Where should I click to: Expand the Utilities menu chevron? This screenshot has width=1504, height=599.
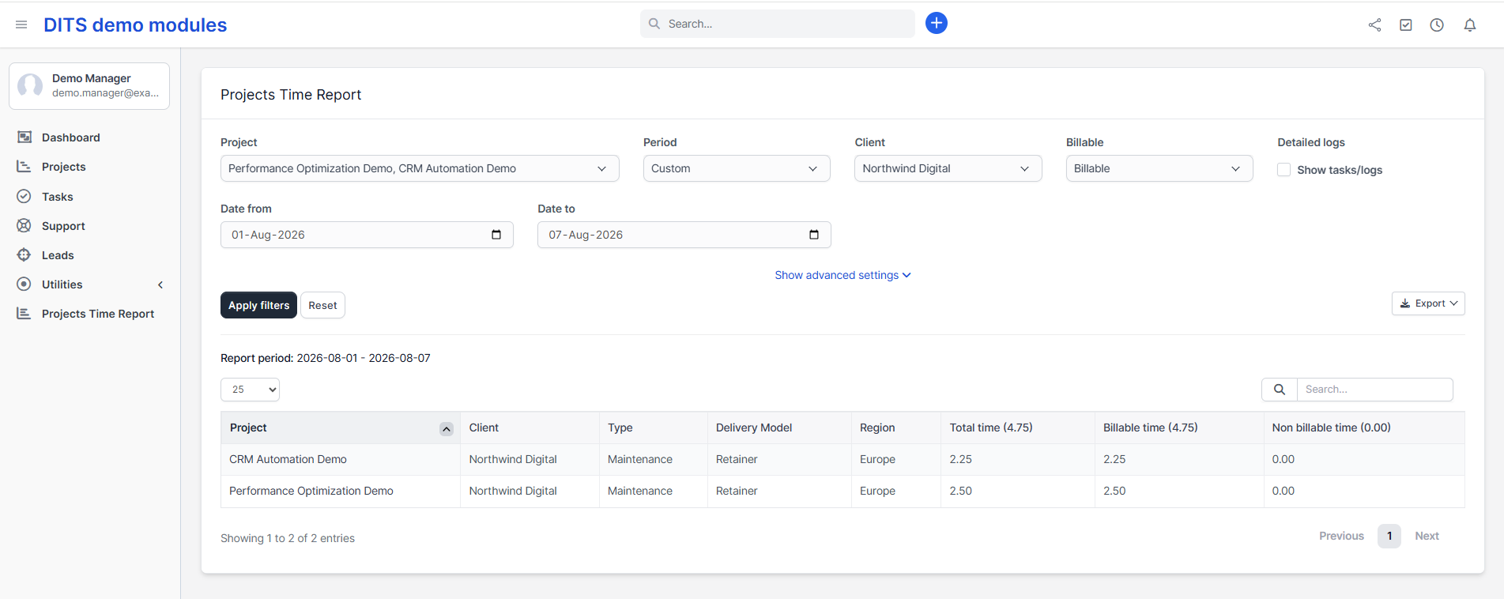tap(160, 284)
